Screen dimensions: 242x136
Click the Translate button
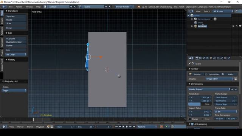(x=16, y=16)
